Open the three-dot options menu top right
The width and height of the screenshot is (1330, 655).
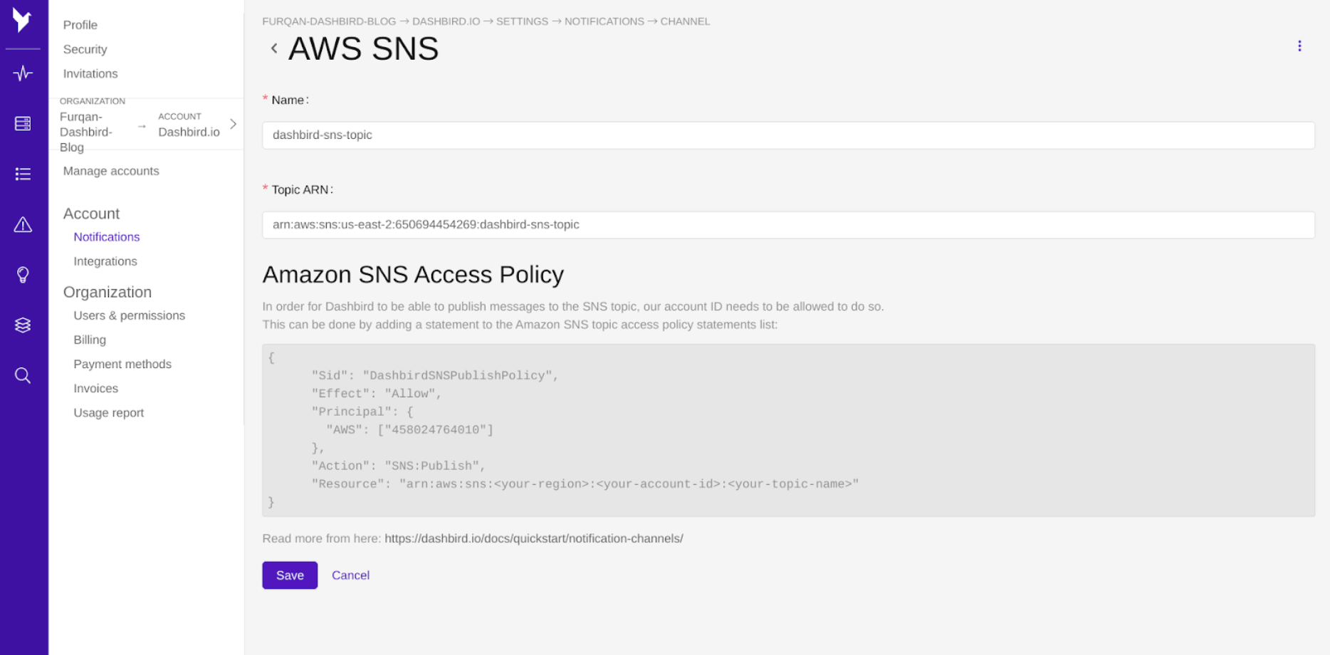[1299, 46]
